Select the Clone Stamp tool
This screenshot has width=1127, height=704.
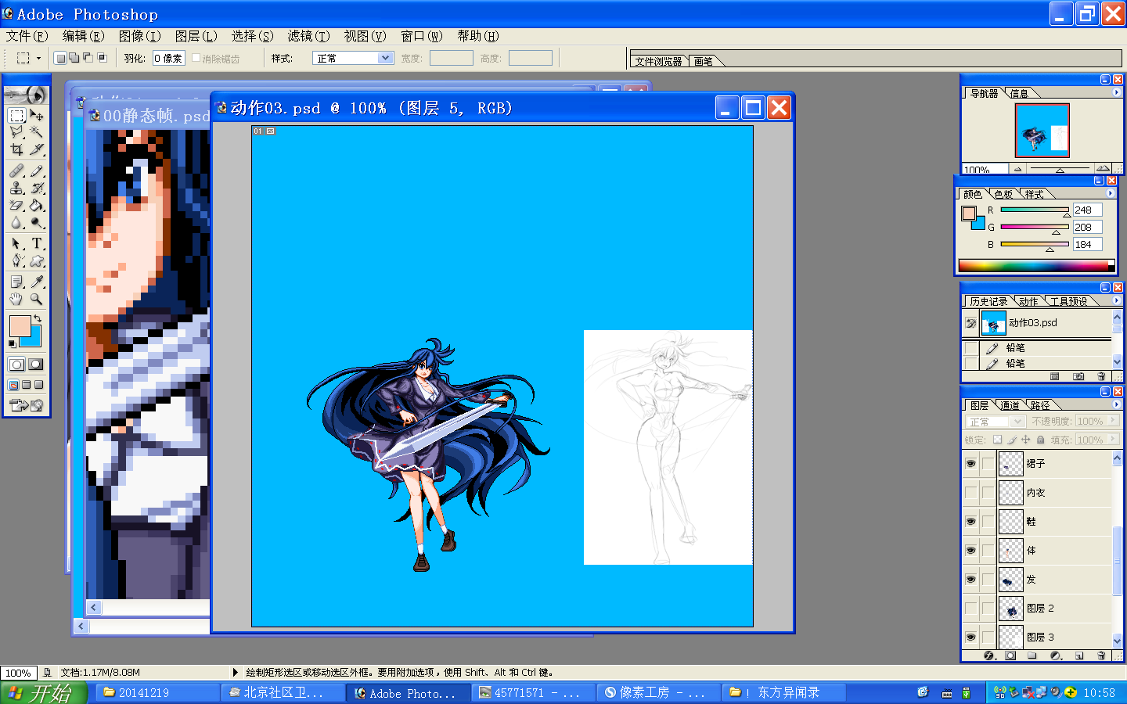16,188
